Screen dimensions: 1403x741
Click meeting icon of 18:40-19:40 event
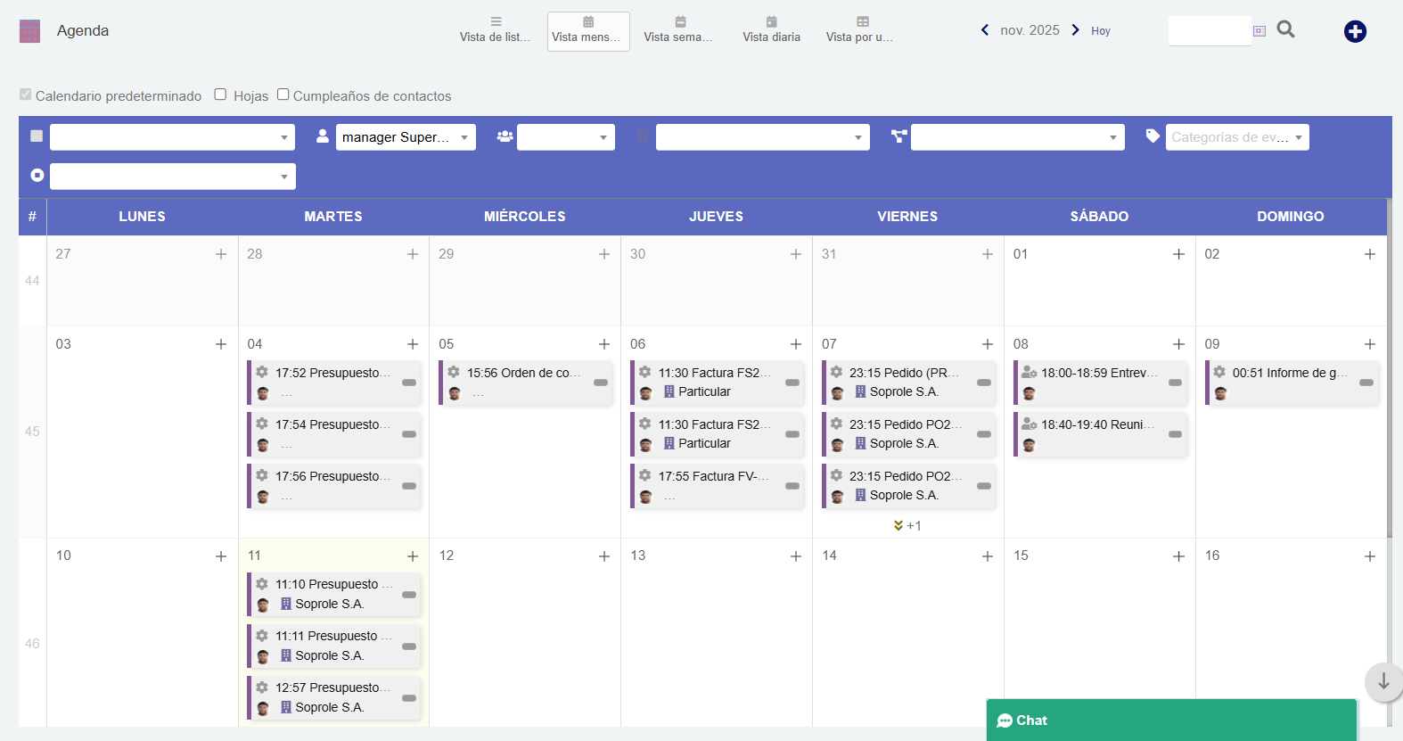[1029, 424]
